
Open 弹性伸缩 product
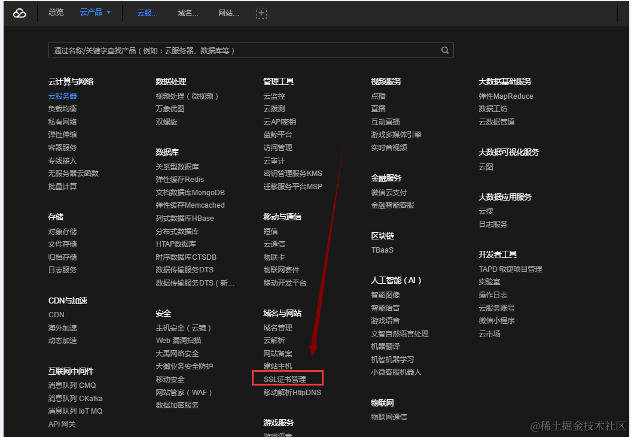click(62, 135)
